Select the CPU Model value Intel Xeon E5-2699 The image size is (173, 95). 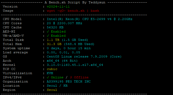pos(90,19)
